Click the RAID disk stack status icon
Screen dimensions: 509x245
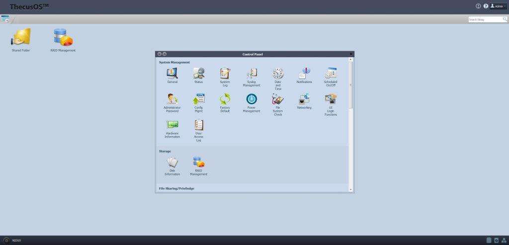pos(489,241)
